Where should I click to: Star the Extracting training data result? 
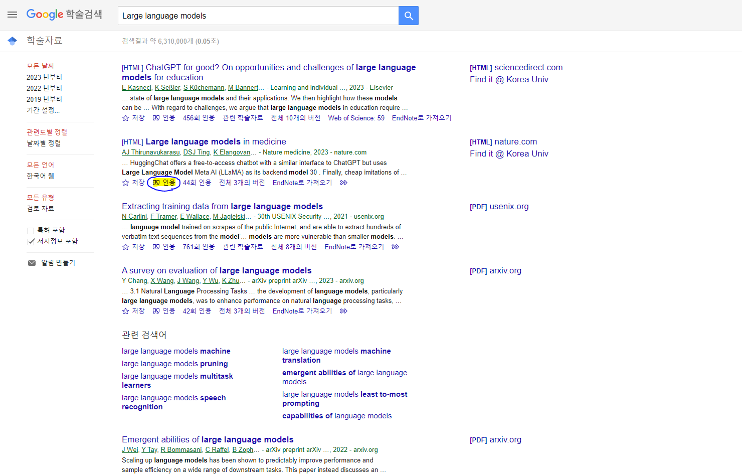pyautogui.click(x=126, y=247)
